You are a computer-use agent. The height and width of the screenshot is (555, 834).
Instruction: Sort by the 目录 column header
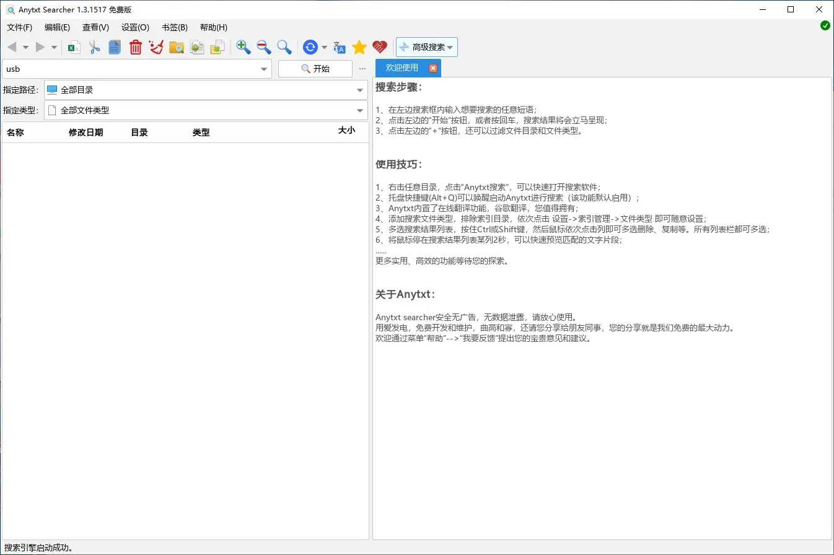139,133
